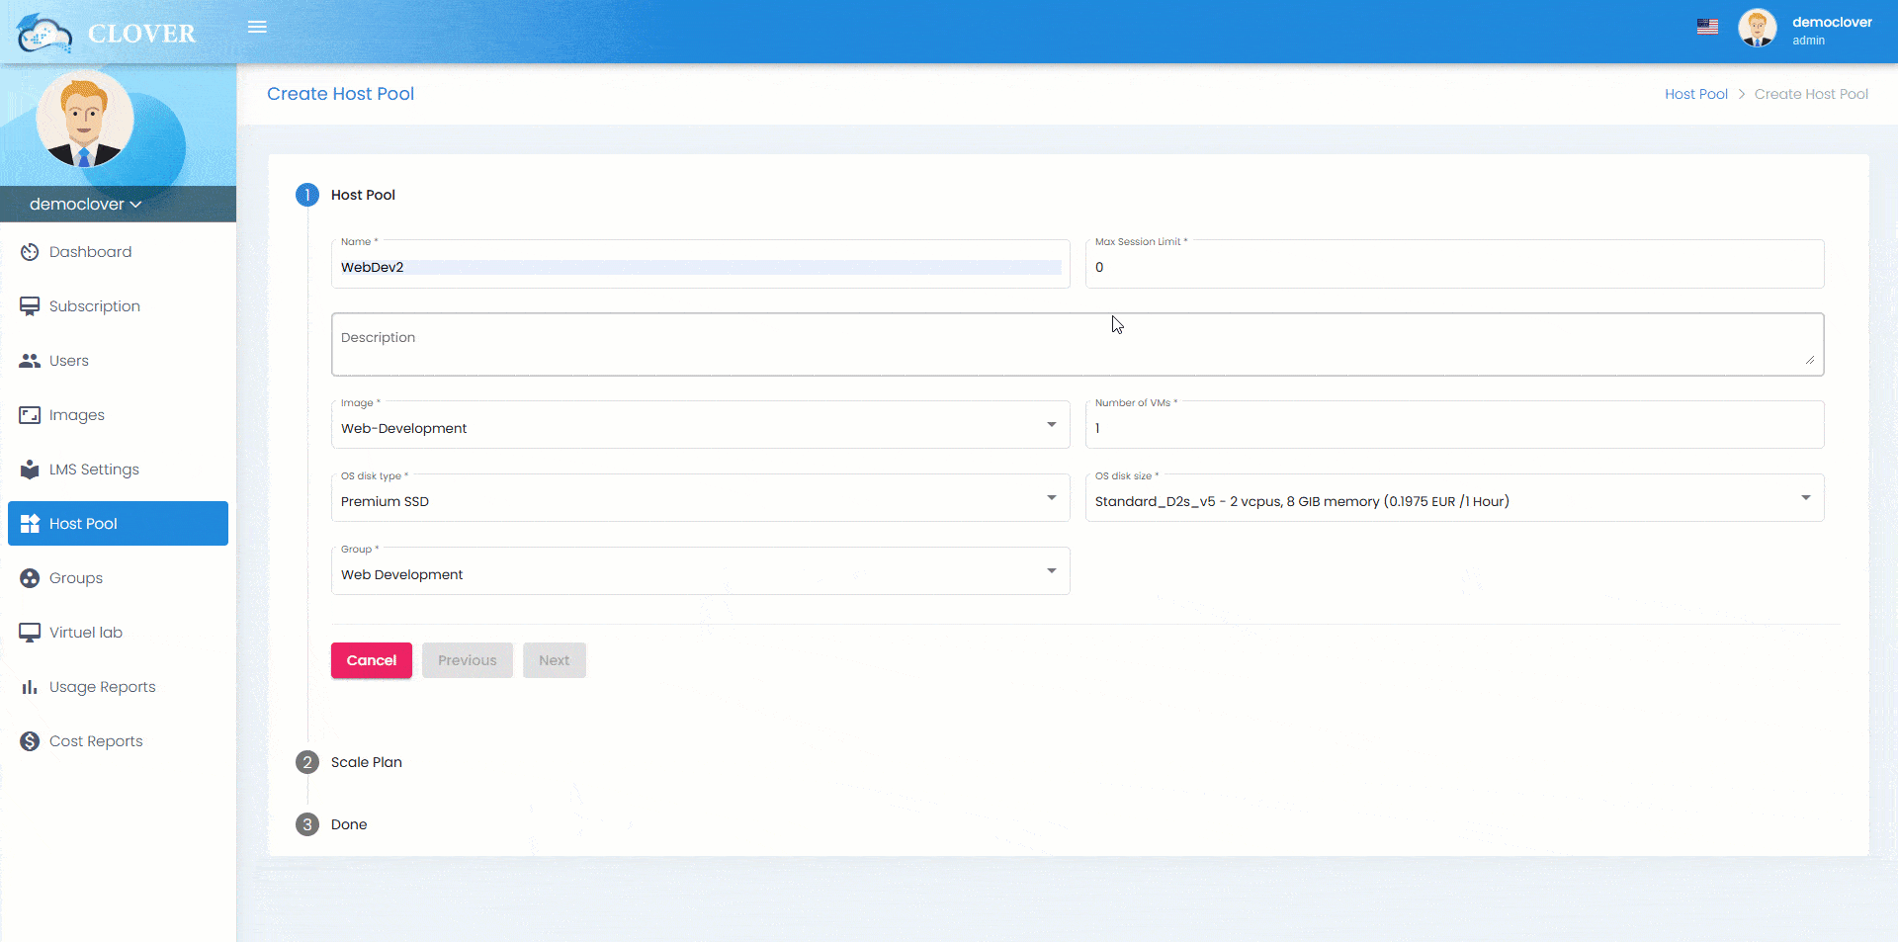Expand the Image dropdown
The height and width of the screenshot is (942, 1898).
pos(1050,424)
